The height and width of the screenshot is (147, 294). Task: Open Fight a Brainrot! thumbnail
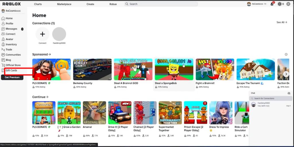coord(215,69)
